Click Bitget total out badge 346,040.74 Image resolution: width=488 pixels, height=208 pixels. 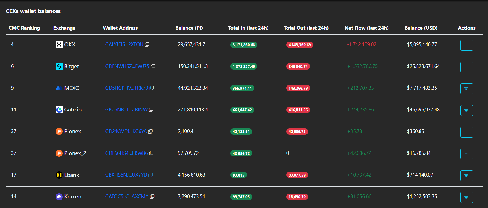coord(298,67)
